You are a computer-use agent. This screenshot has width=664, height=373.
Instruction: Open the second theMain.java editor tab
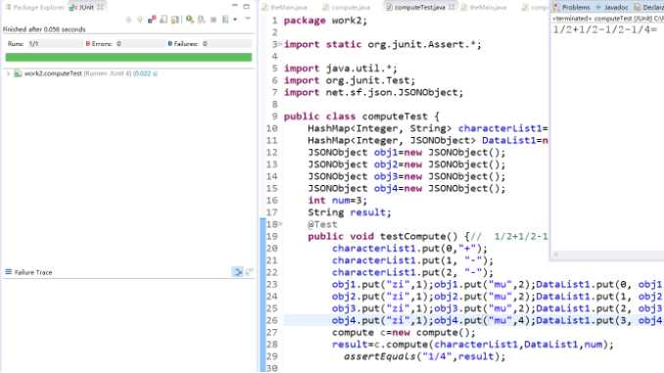pos(484,7)
